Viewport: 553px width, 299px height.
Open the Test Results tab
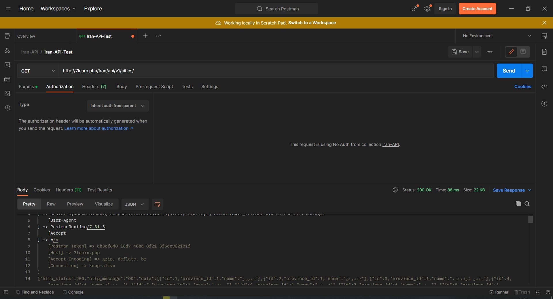(x=100, y=190)
